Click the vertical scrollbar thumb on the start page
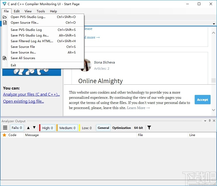217x186 pixels. click(x=213, y=80)
